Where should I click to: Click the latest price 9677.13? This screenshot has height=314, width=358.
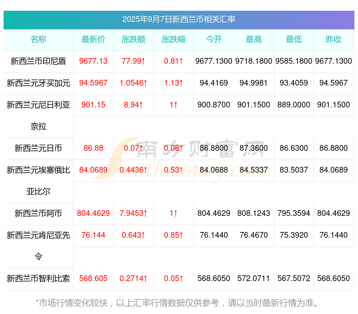[x=93, y=61]
